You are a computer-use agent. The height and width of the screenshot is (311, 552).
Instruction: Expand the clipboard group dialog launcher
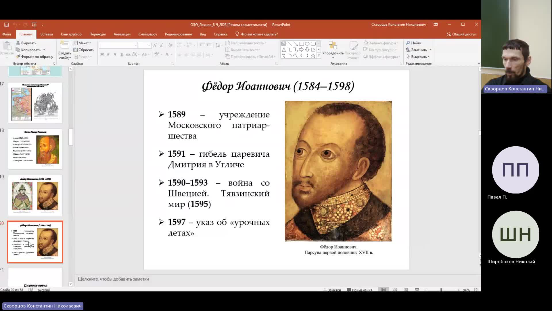pos(54,64)
